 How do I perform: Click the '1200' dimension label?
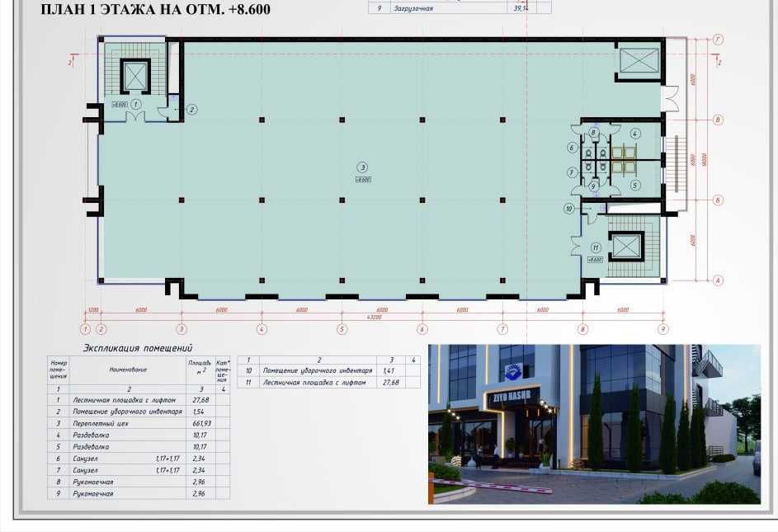pos(92,310)
